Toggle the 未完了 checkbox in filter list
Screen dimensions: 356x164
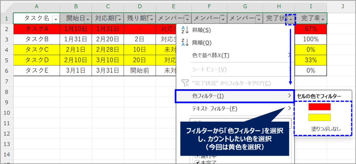coord(197,162)
